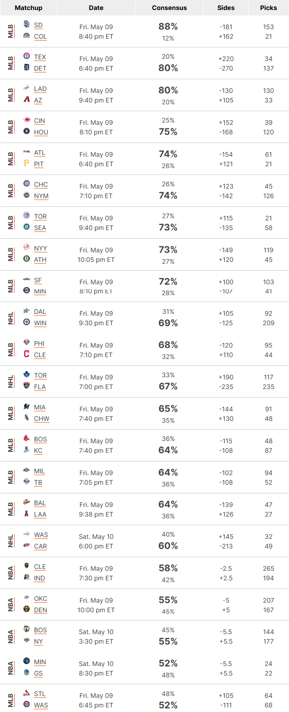The width and height of the screenshot is (289, 712).
Task: Open the HOU team link
Action: 41,132
